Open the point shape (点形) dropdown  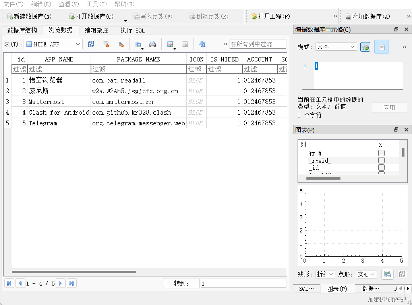[x=367, y=274]
